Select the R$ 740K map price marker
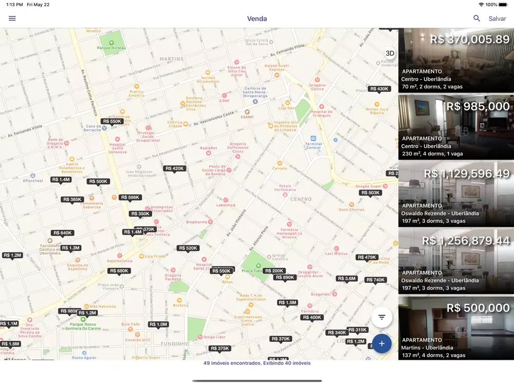 click(x=375, y=280)
